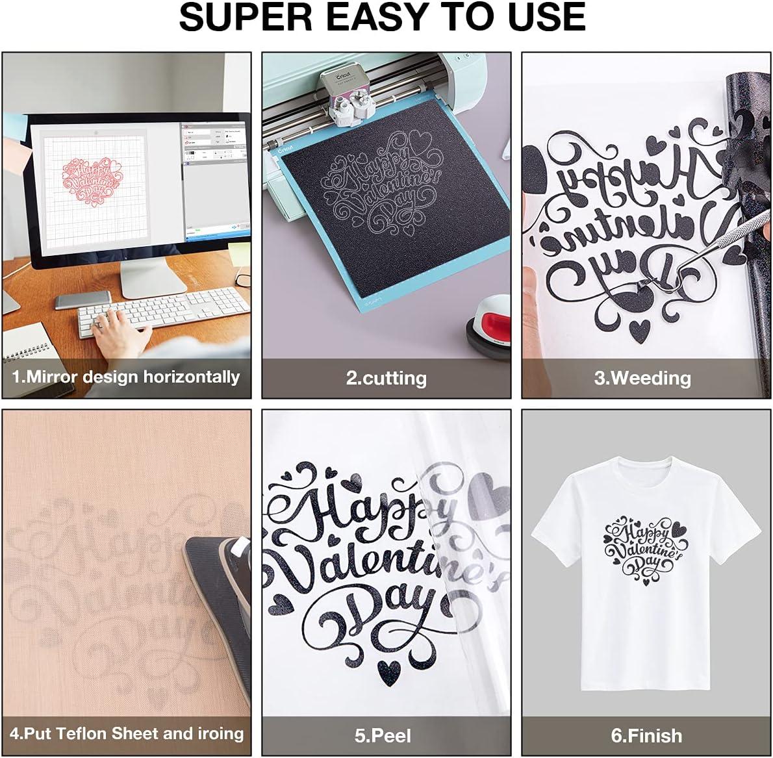Click the Cricut logo on the blue mat
Screen dimensions: 773x758
coord(285,148)
